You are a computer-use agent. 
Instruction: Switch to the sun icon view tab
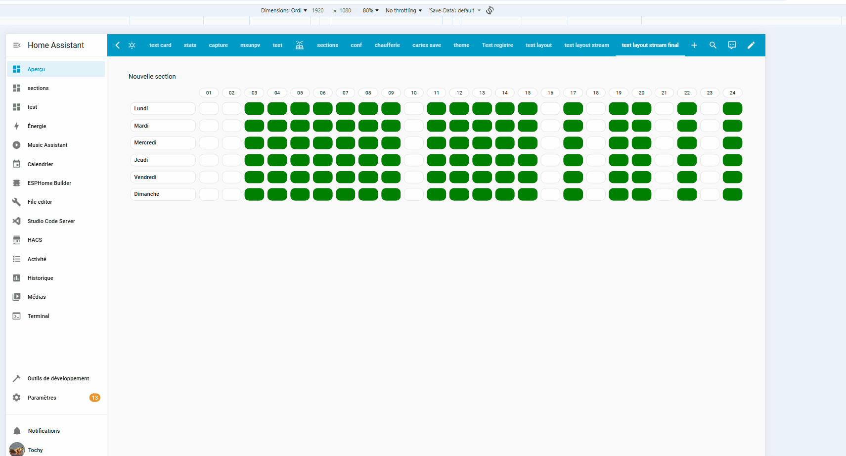(132, 45)
